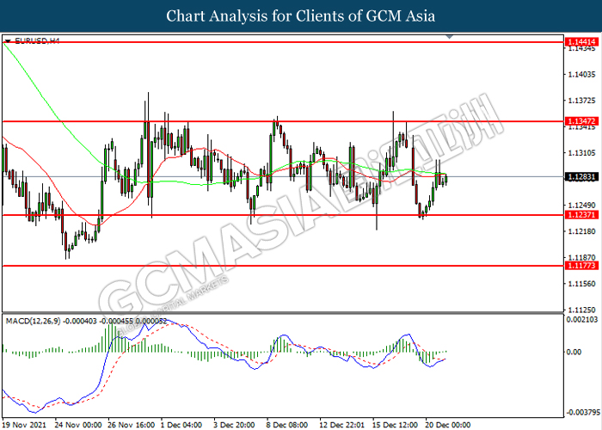Select the 1.12371 red price label

coord(581,215)
